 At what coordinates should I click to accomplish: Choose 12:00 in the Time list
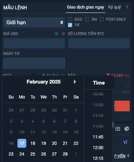(98, 148)
